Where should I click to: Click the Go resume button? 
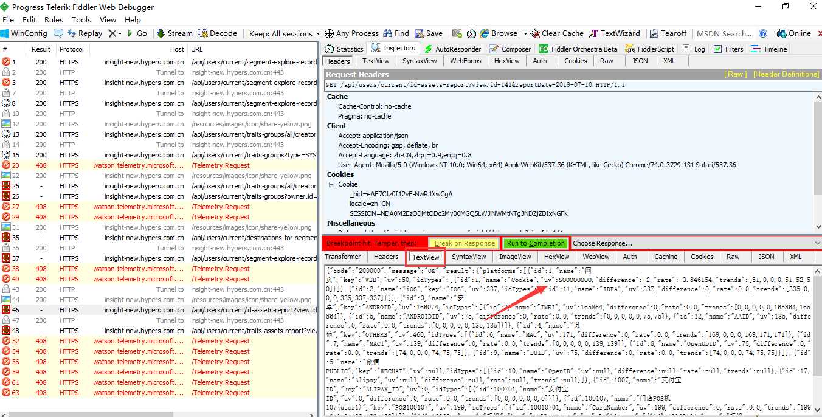click(x=137, y=33)
